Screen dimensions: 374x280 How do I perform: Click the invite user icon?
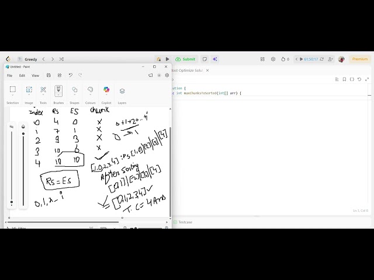(x=330, y=59)
